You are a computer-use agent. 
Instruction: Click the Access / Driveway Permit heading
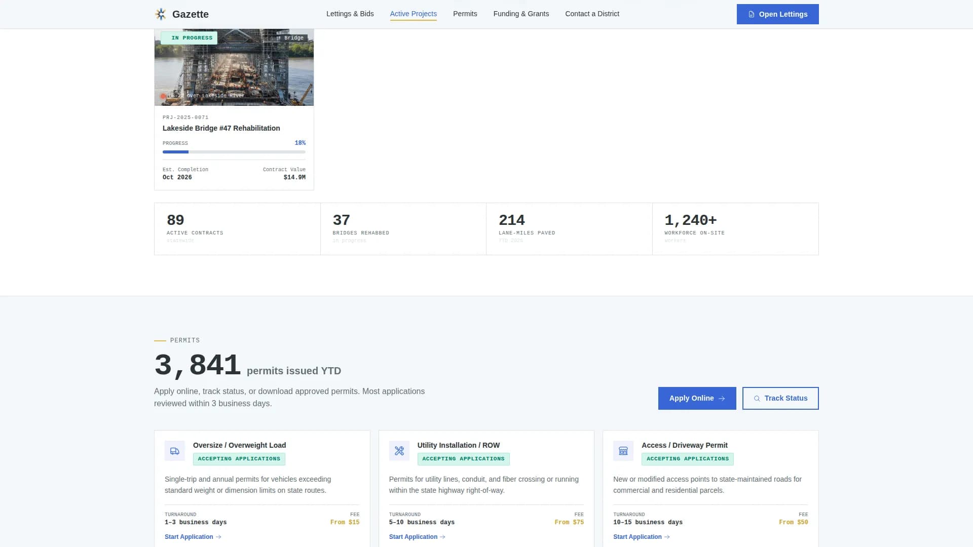685,445
